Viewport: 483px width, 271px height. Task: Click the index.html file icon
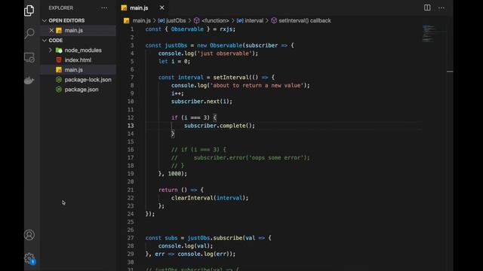pyautogui.click(x=59, y=60)
